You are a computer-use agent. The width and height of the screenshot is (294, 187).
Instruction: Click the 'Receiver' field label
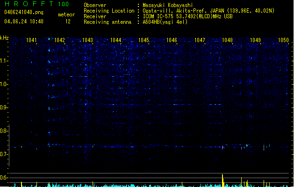click(95, 16)
